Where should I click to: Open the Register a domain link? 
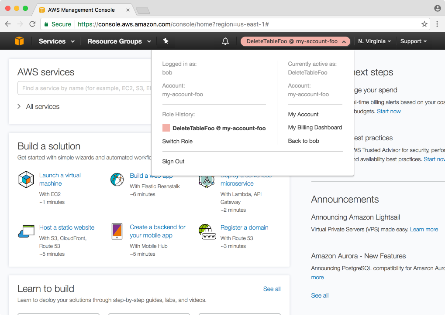[245, 227]
